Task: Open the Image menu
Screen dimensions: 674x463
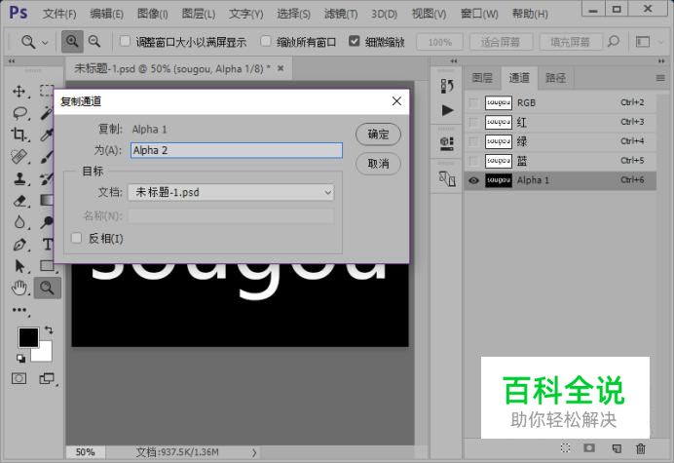Action: point(153,15)
